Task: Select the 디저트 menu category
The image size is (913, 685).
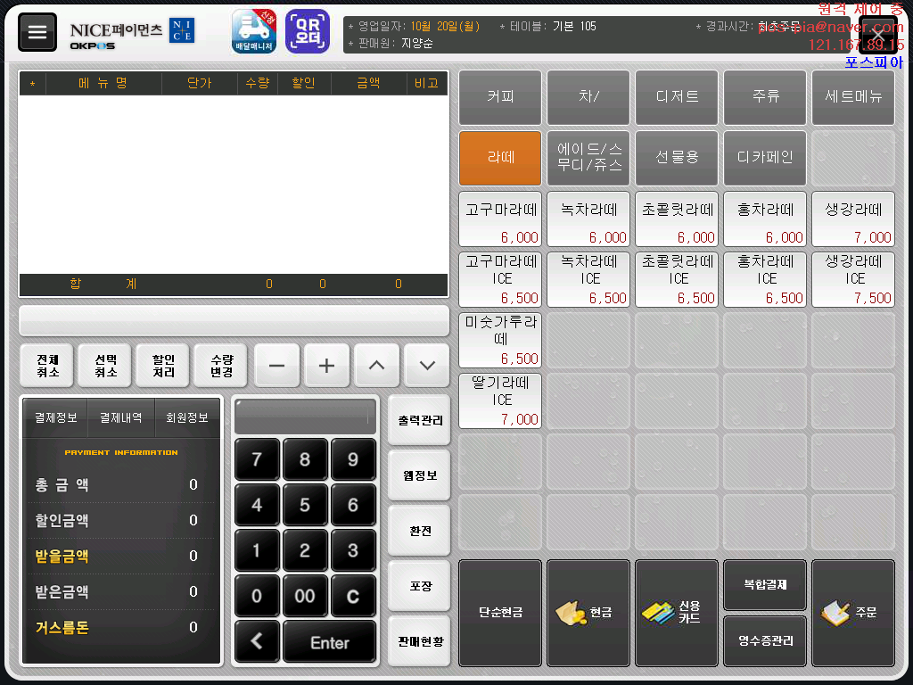Action: 676,97
